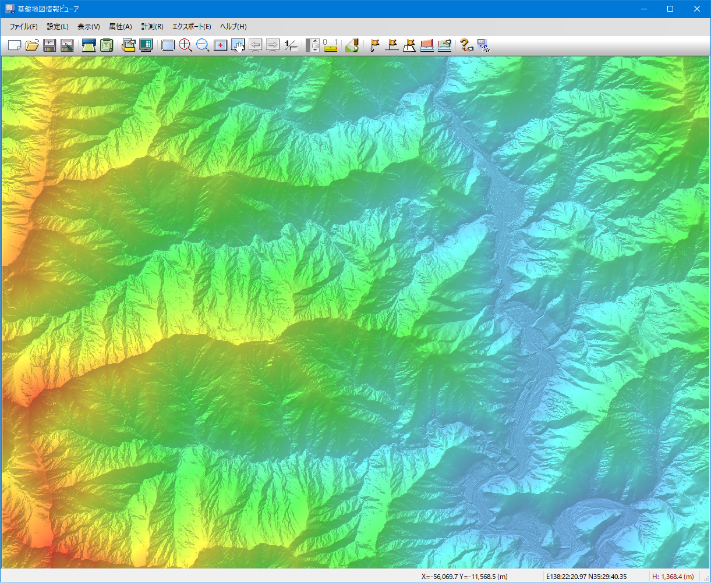Maximize the 基盤地図情報ビューア window
Screen dimensions: 711x583
tap(670, 9)
